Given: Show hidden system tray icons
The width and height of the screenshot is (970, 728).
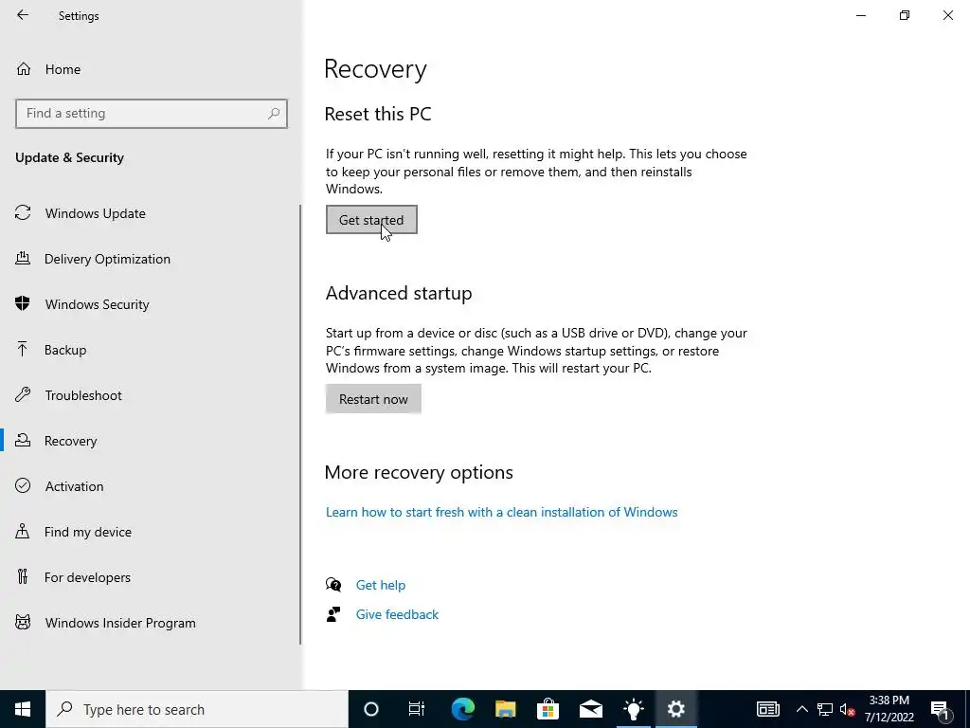Looking at the screenshot, I should [801, 709].
